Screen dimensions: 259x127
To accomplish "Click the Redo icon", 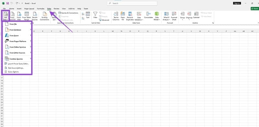I will tap(17, 3).
